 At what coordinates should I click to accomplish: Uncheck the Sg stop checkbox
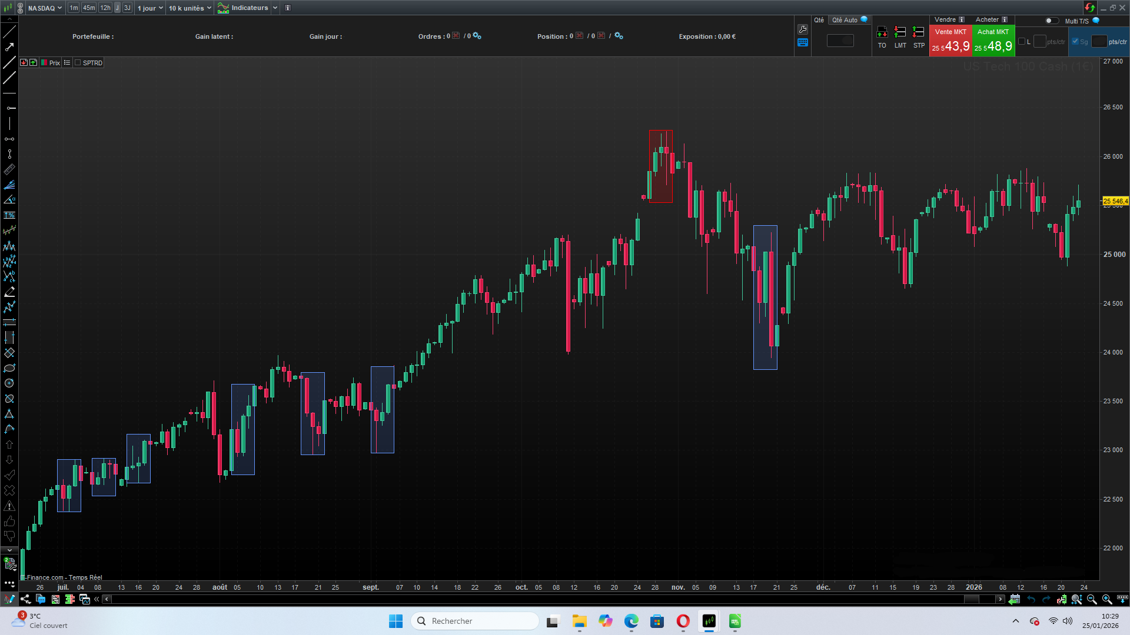point(1075,42)
